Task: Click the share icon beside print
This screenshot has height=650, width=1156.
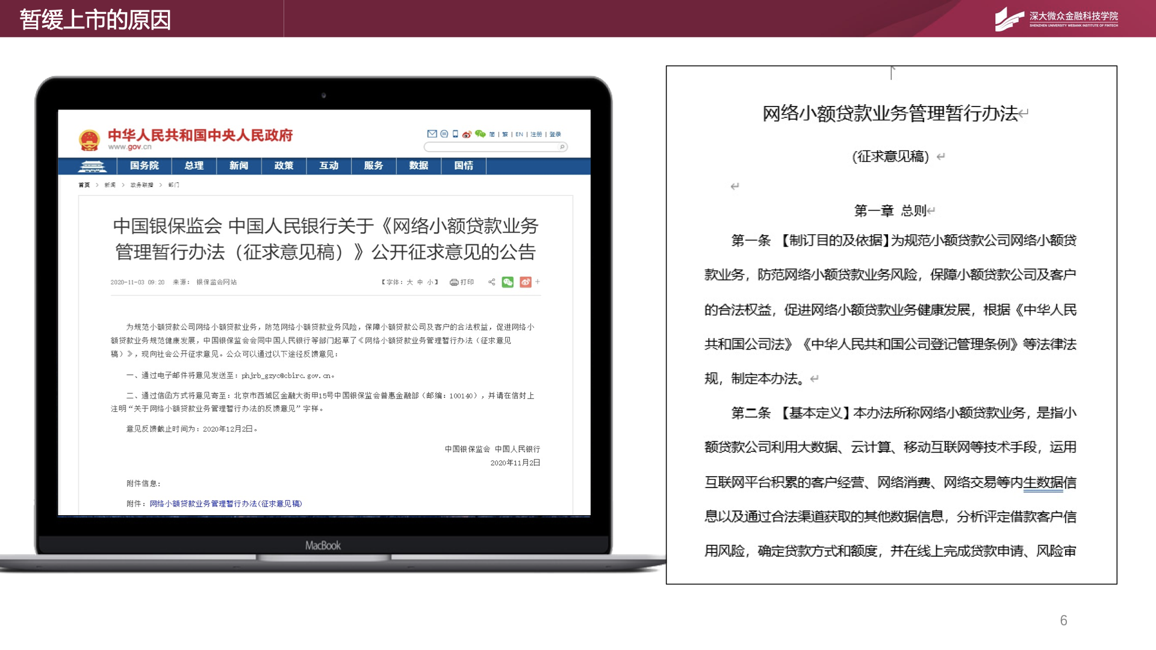Action: click(491, 282)
